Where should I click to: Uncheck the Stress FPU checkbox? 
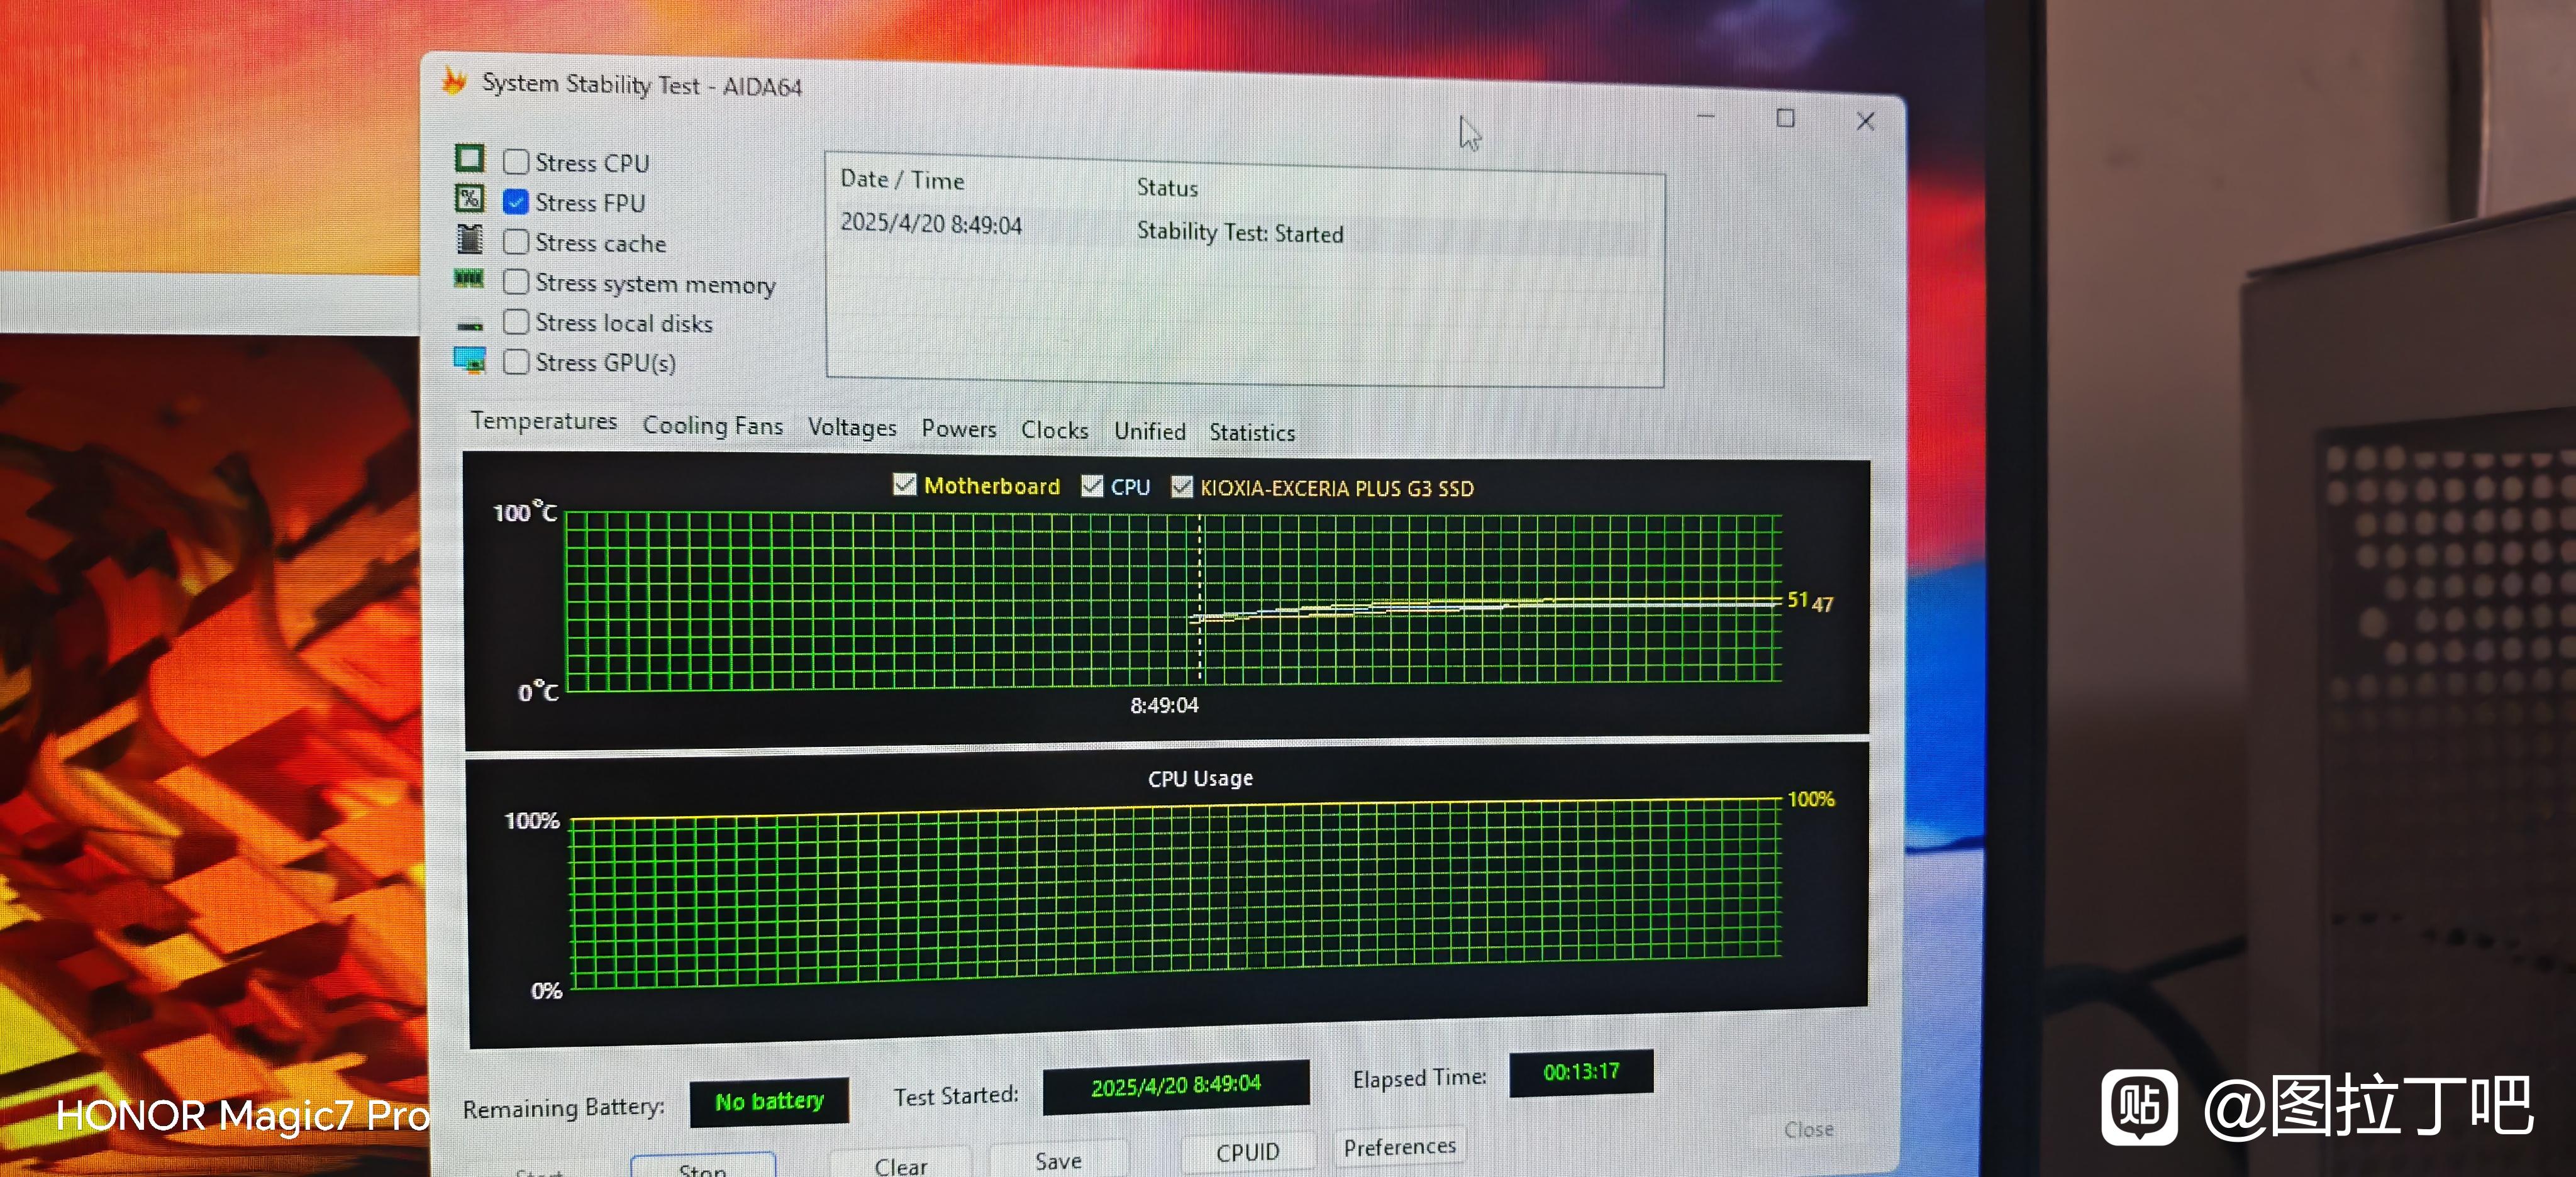point(516,201)
